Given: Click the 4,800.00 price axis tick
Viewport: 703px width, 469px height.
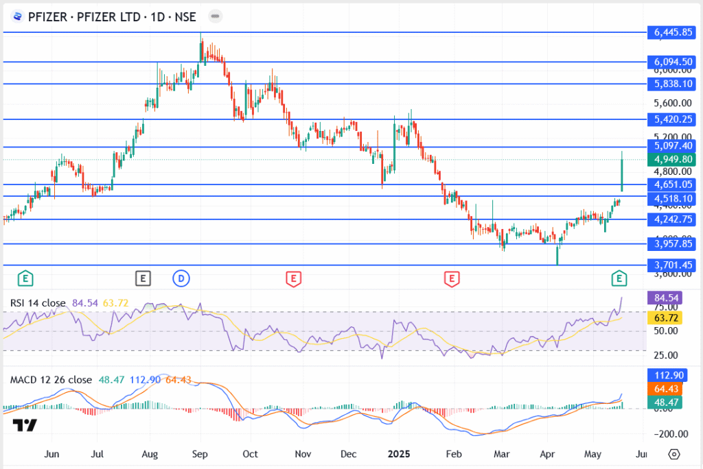Looking at the screenshot, I should 673,171.
